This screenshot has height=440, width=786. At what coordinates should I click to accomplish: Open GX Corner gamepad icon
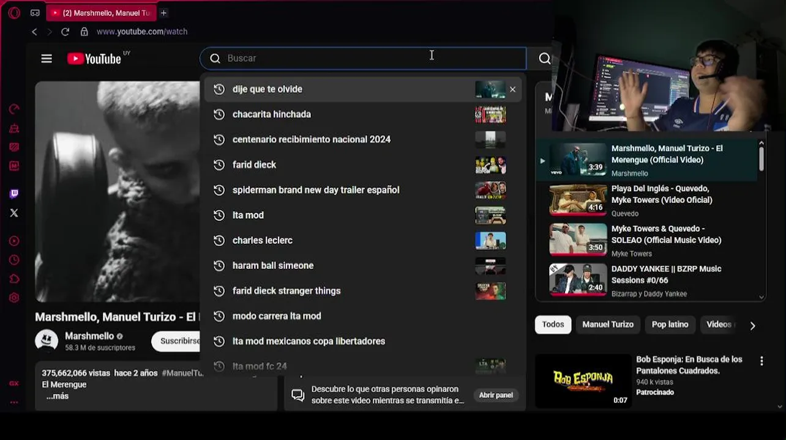(35, 13)
